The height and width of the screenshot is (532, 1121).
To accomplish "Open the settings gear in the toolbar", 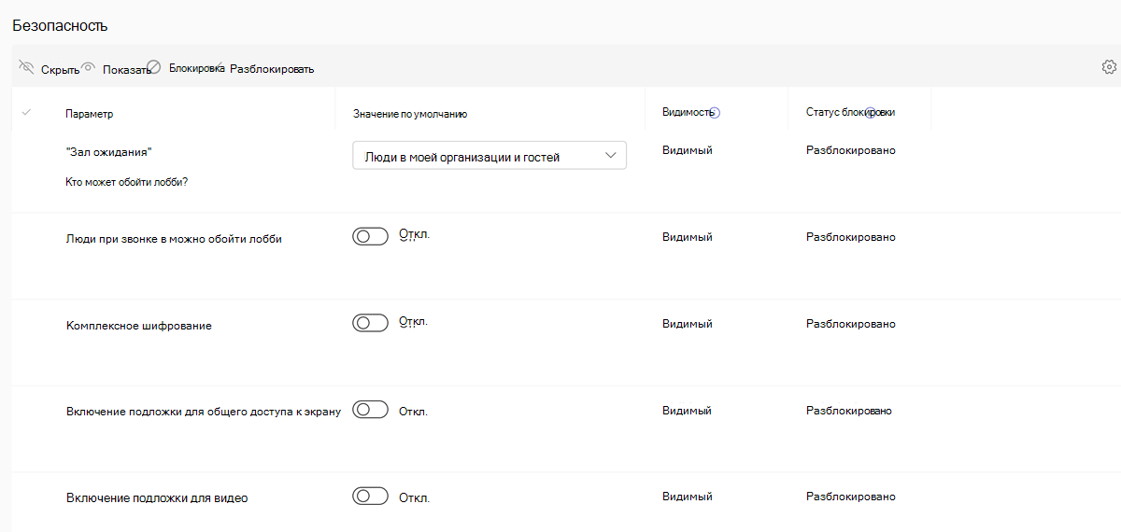I will [x=1109, y=67].
